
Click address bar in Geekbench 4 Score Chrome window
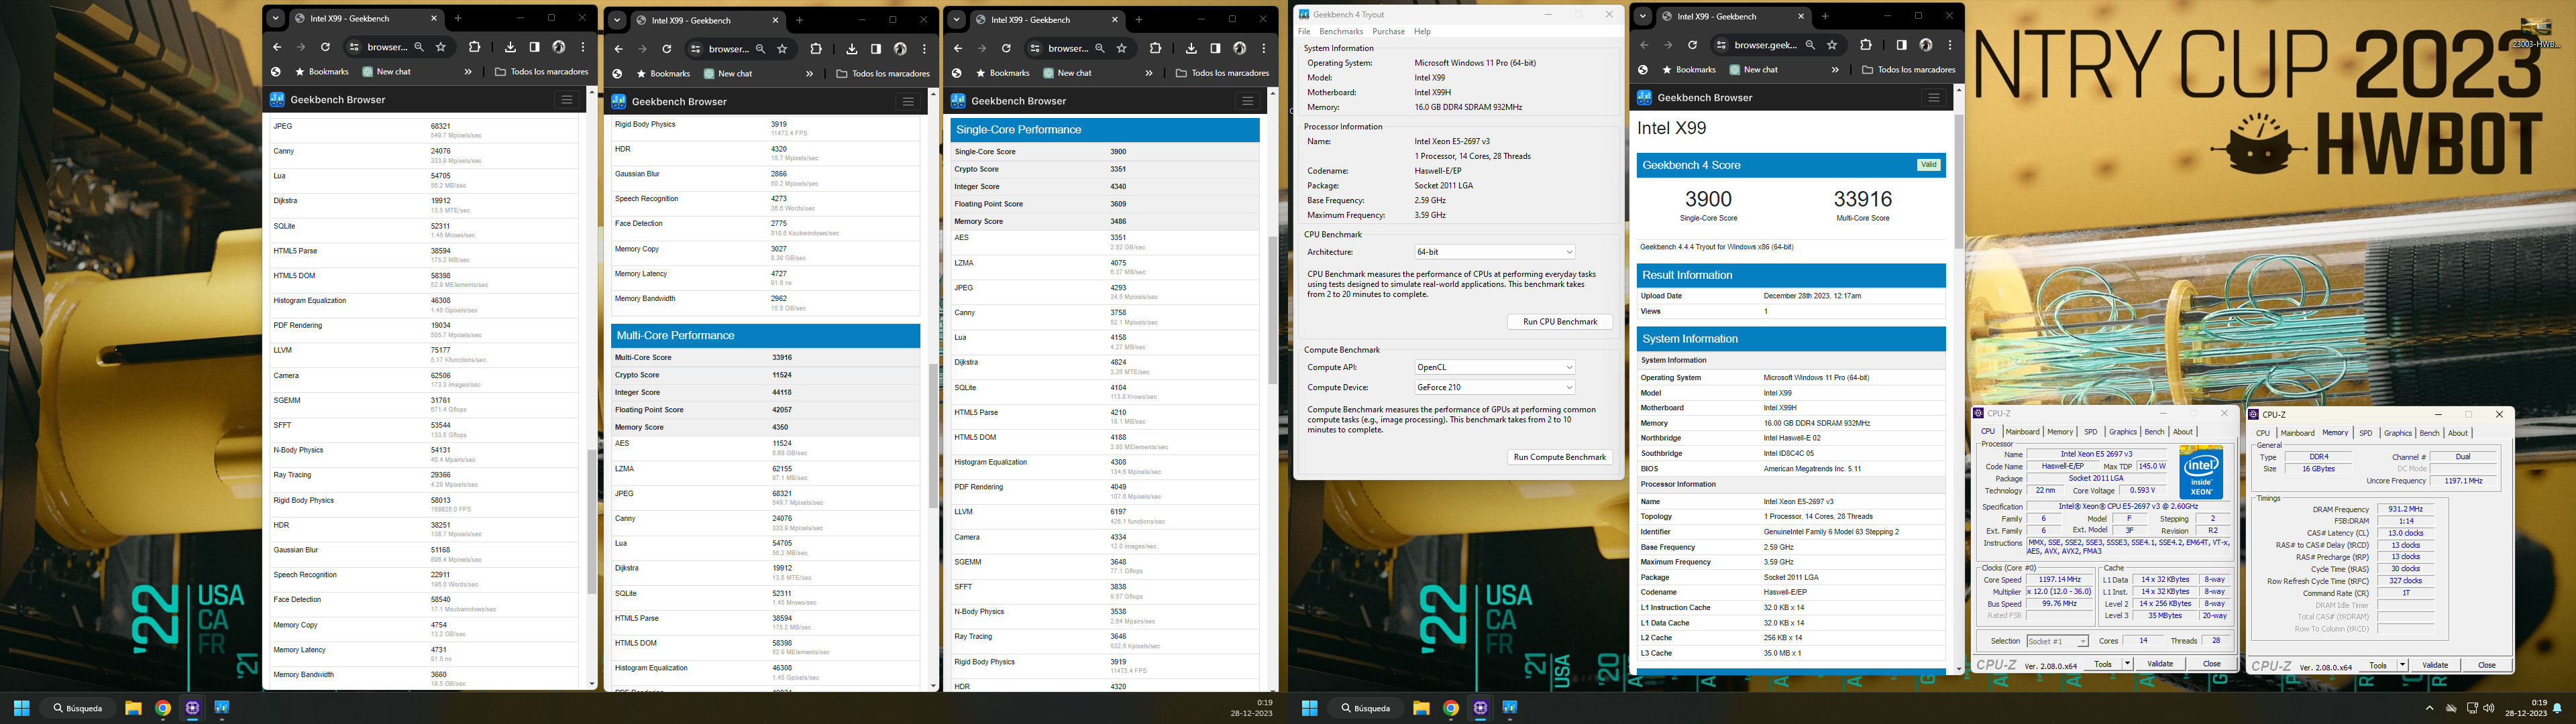point(1767,45)
